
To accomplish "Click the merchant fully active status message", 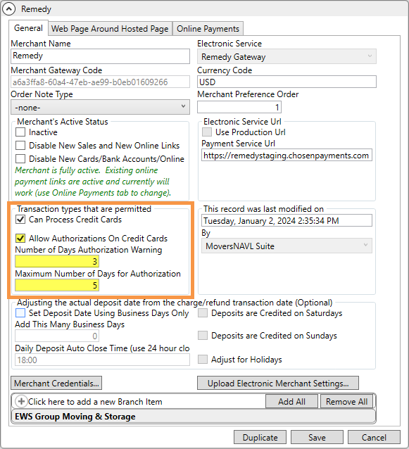I will pyautogui.click(x=92, y=182).
